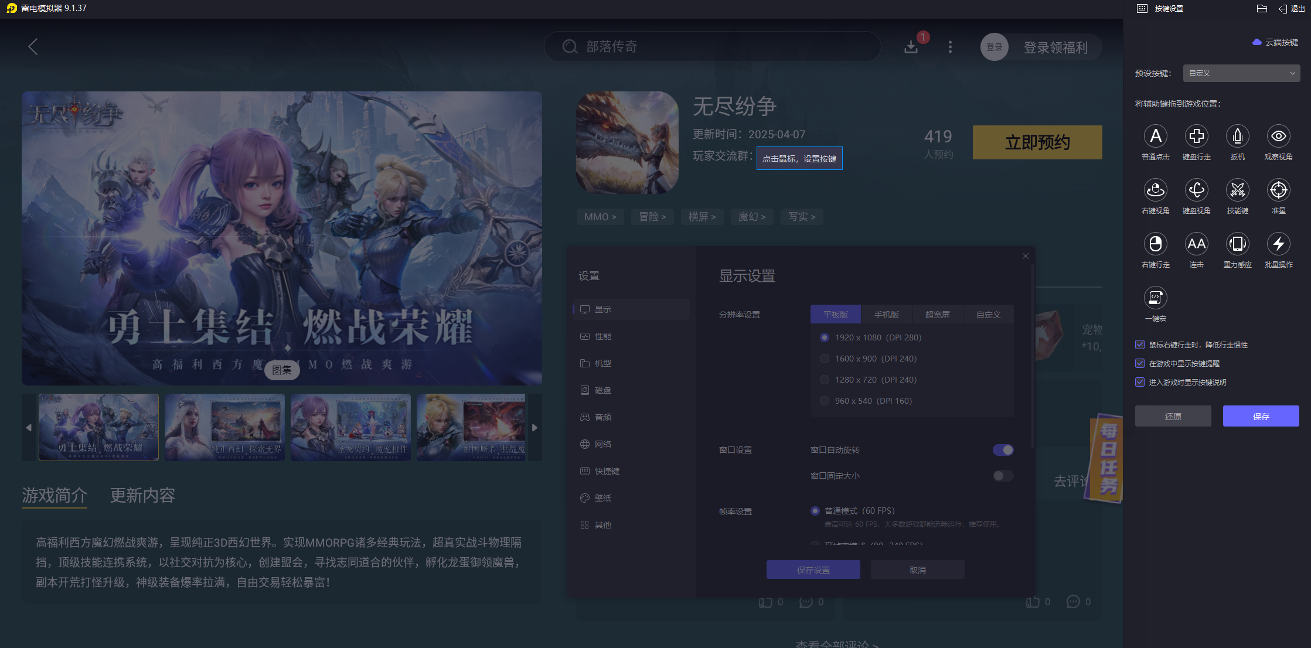Select the 键盘行走 D-pad icon

pos(1196,136)
